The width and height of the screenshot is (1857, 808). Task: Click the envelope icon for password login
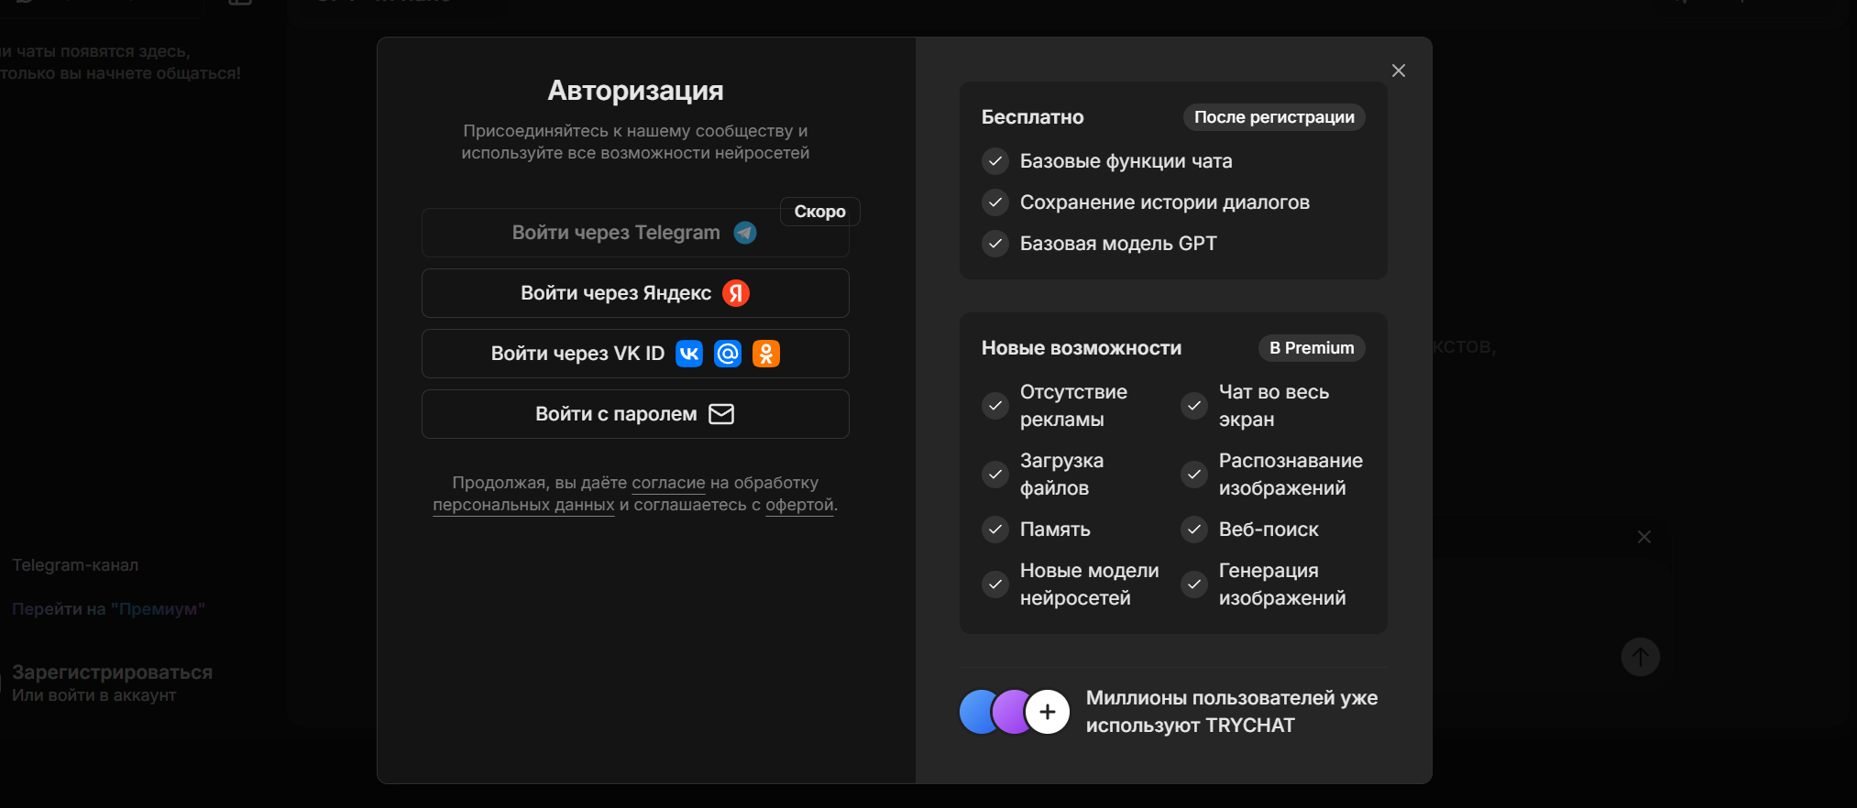[721, 414]
